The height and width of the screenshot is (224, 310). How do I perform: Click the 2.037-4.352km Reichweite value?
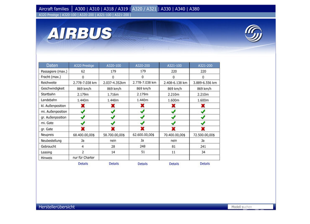click(x=114, y=83)
